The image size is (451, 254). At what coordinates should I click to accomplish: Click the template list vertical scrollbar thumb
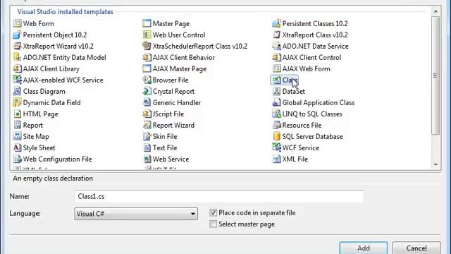tap(435, 75)
